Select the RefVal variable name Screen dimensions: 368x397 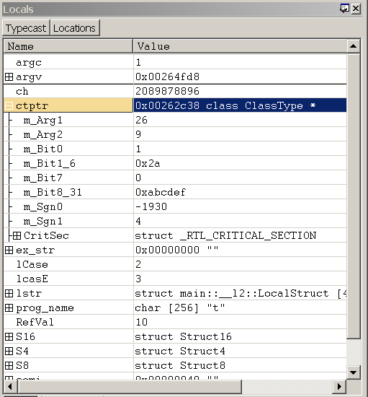coord(35,323)
